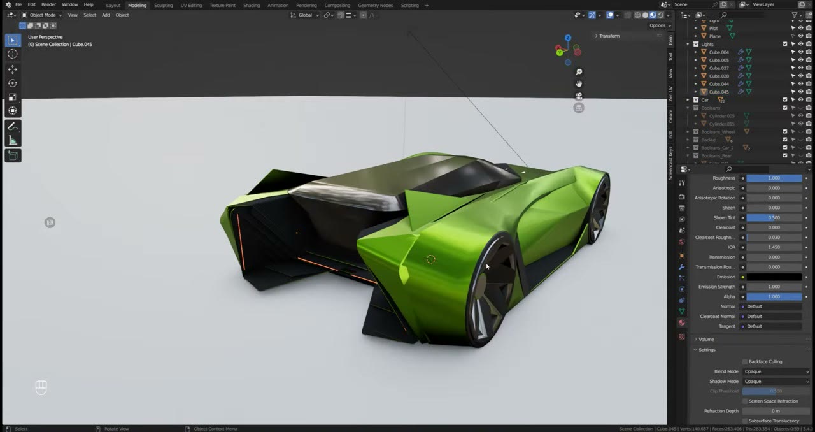The height and width of the screenshot is (432, 815).
Task: Select the Scale tool
Action: tap(12, 97)
